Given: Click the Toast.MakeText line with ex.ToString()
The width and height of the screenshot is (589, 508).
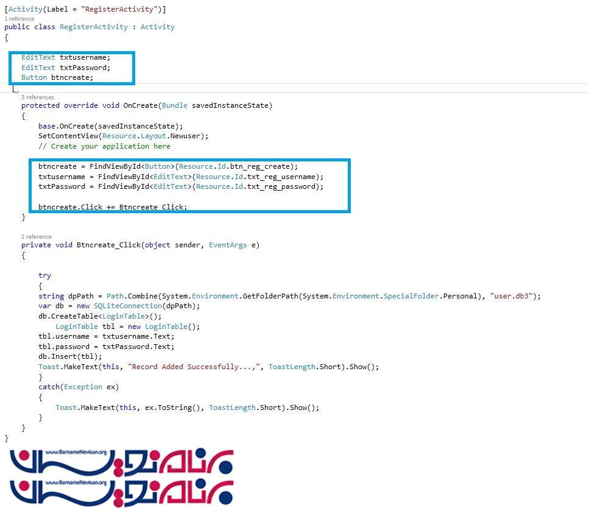Looking at the screenshot, I should click(x=188, y=407).
